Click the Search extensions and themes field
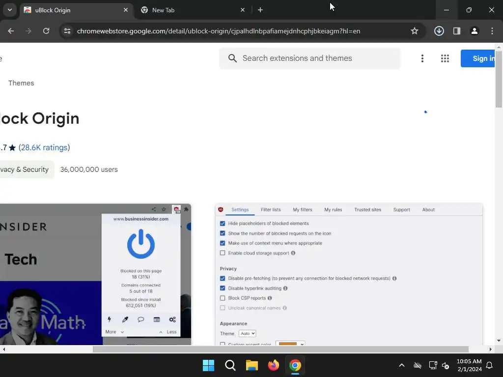Image resolution: width=503 pixels, height=377 pixels. click(310, 58)
